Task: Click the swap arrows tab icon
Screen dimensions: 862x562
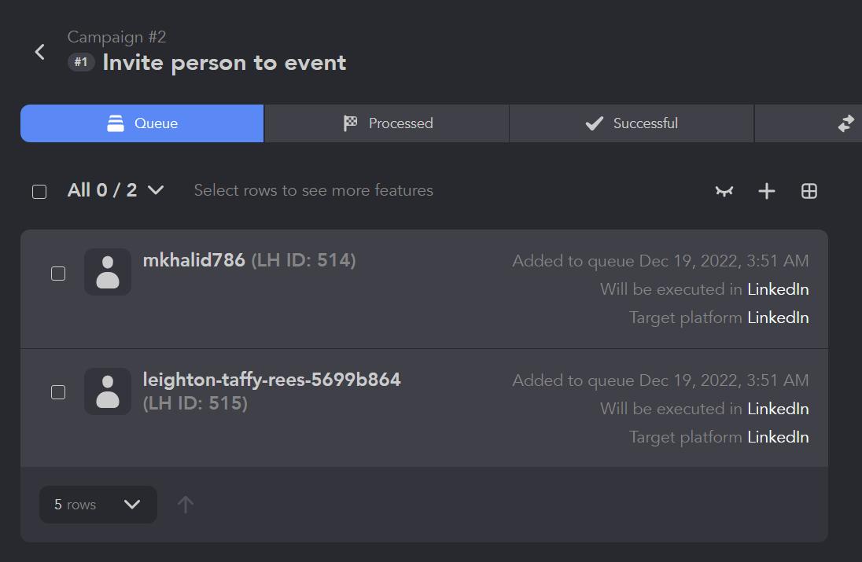Action: (x=846, y=123)
